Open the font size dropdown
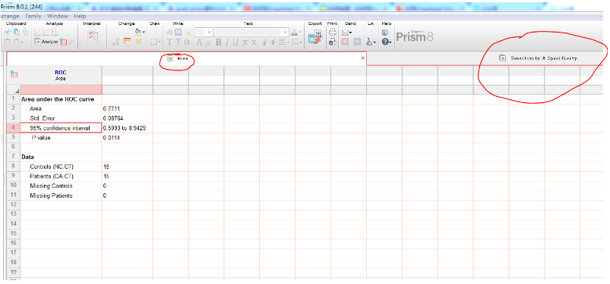Viewport: 610px width, 284px height. point(204,33)
